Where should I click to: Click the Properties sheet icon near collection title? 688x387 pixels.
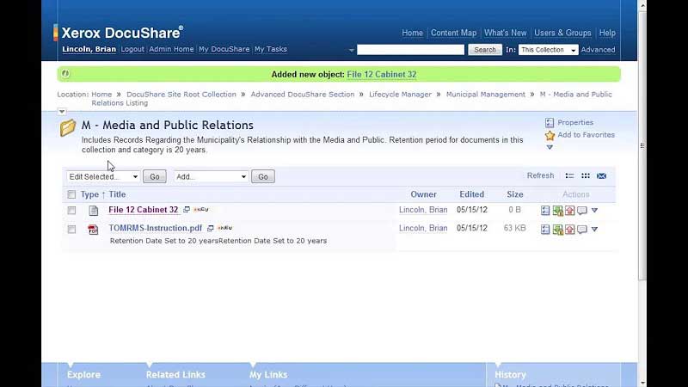550,122
